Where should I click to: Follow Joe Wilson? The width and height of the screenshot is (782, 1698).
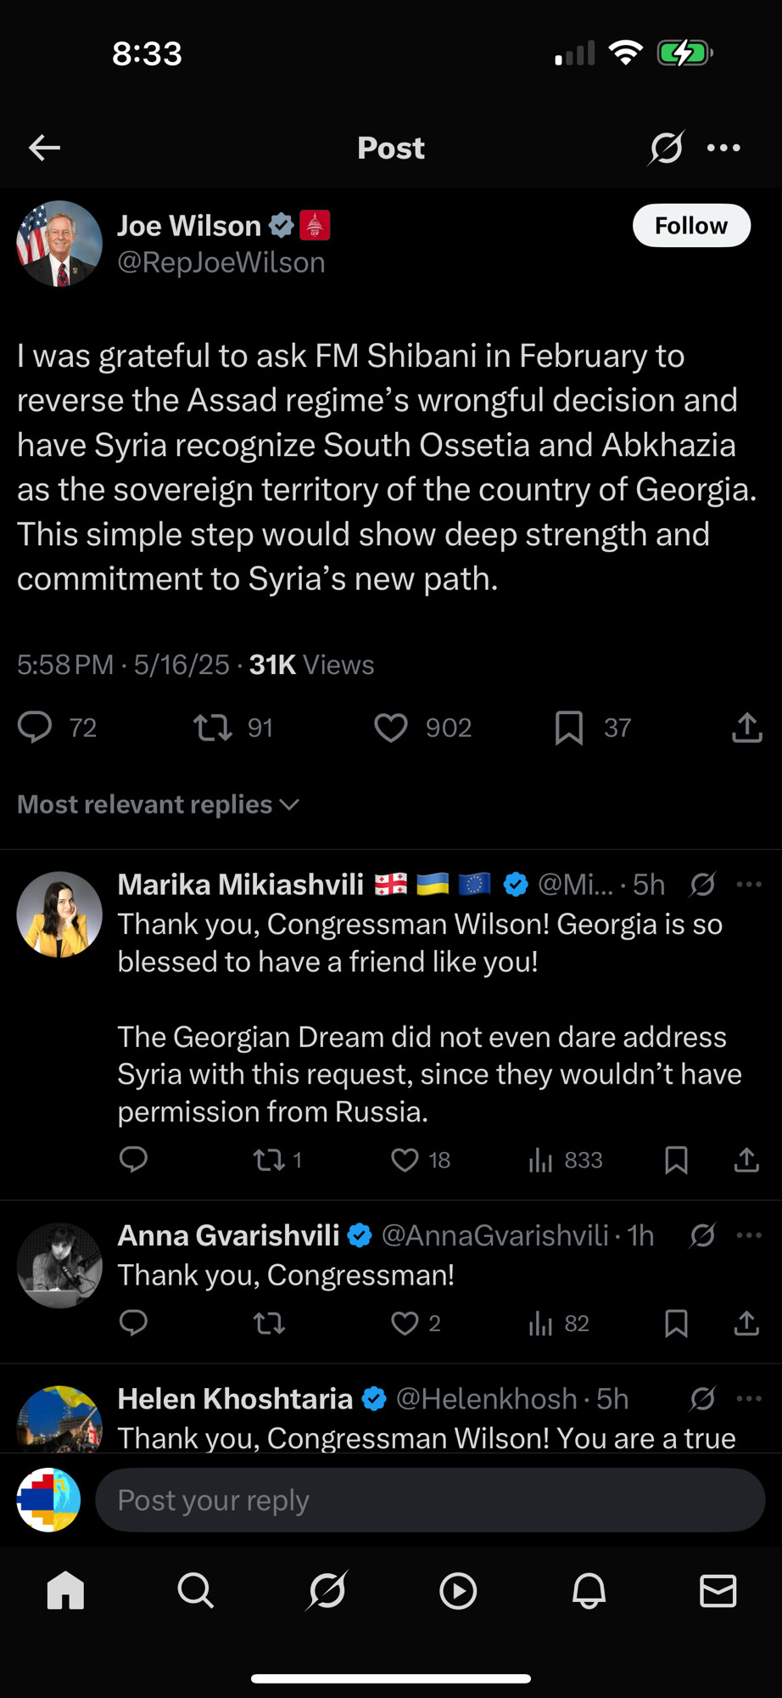click(691, 225)
